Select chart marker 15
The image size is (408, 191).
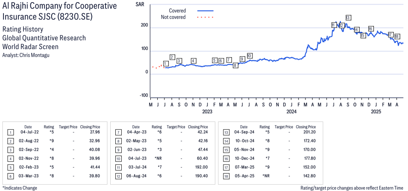pos(363,35)
